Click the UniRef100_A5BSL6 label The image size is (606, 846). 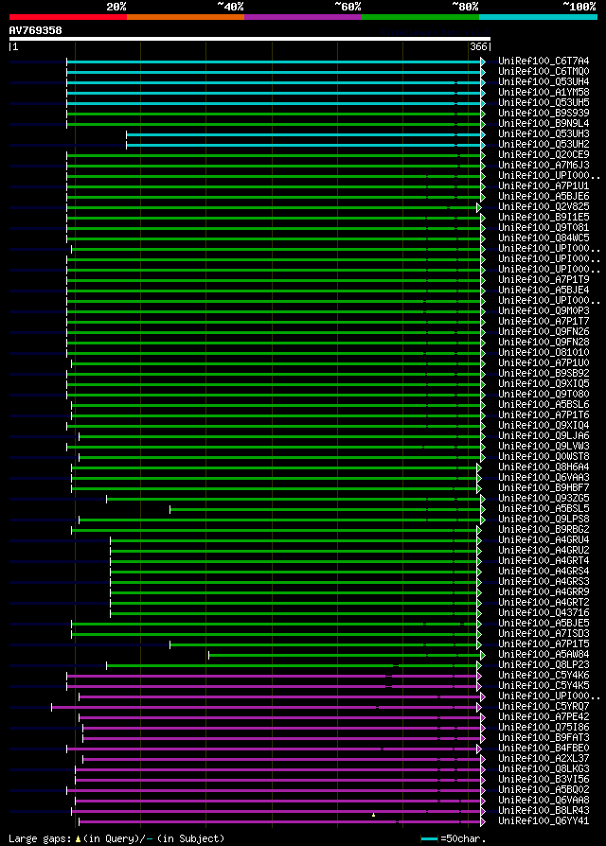tap(544, 405)
